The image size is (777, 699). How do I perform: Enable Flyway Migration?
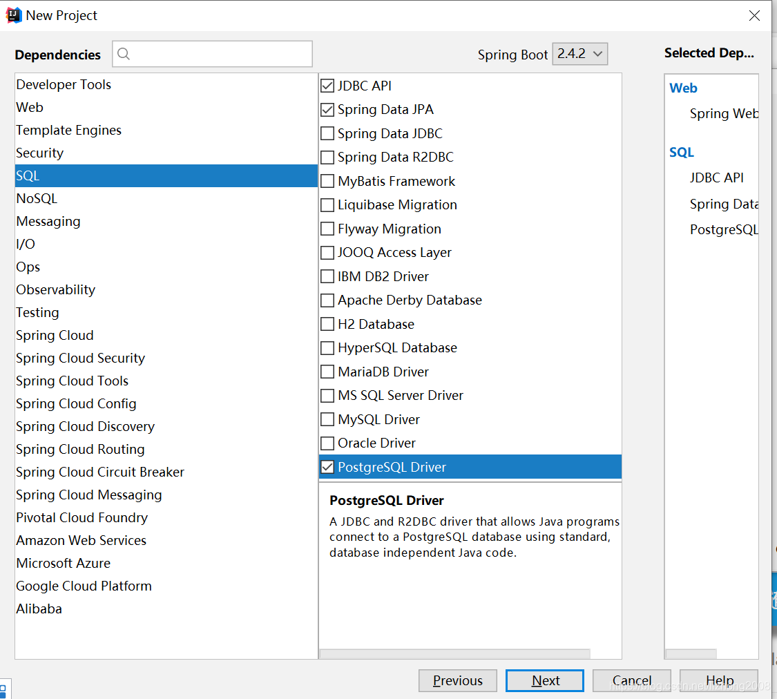[x=327, y=229]
